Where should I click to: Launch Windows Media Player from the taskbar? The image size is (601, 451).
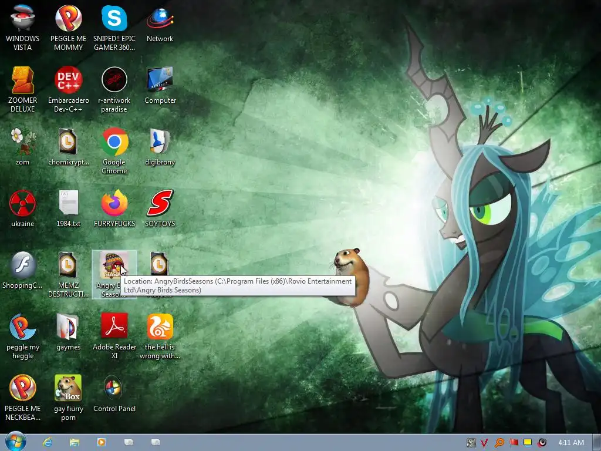101,443
